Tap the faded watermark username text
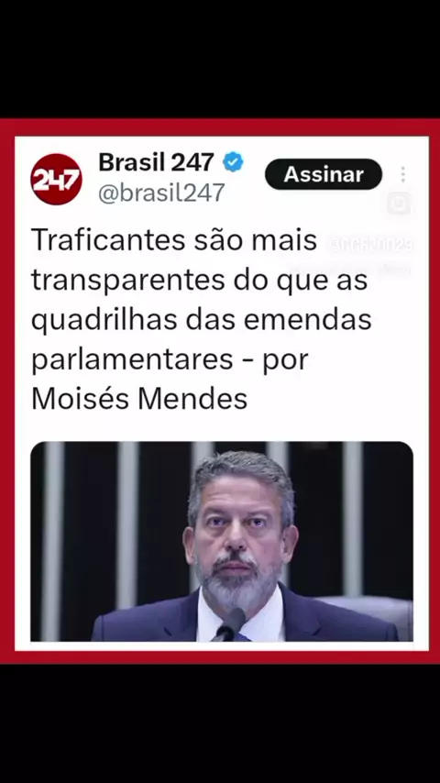This screenshot has width=440, height=783. pyautogui.click(x=370, y=245)
